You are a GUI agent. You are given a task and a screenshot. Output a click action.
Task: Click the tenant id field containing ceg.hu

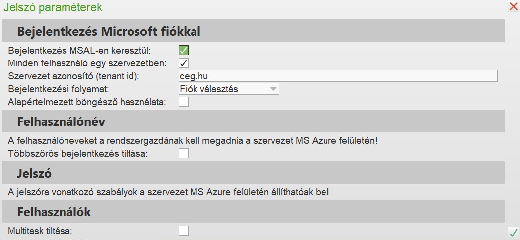pyautogui.click(x=337, y=76)
